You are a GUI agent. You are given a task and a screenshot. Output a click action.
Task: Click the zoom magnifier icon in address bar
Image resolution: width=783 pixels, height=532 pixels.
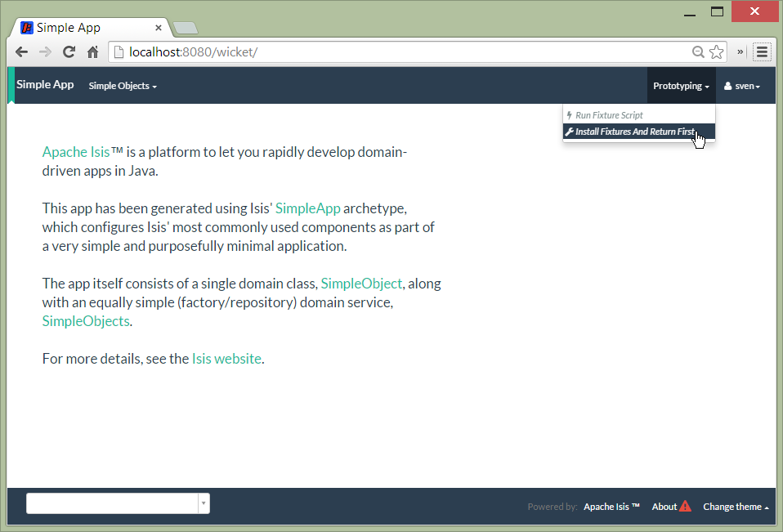698,51
